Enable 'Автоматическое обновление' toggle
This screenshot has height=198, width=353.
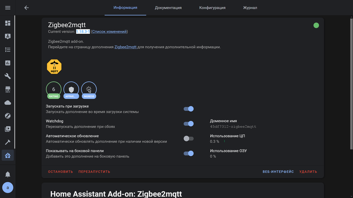[x=189, y=139]
